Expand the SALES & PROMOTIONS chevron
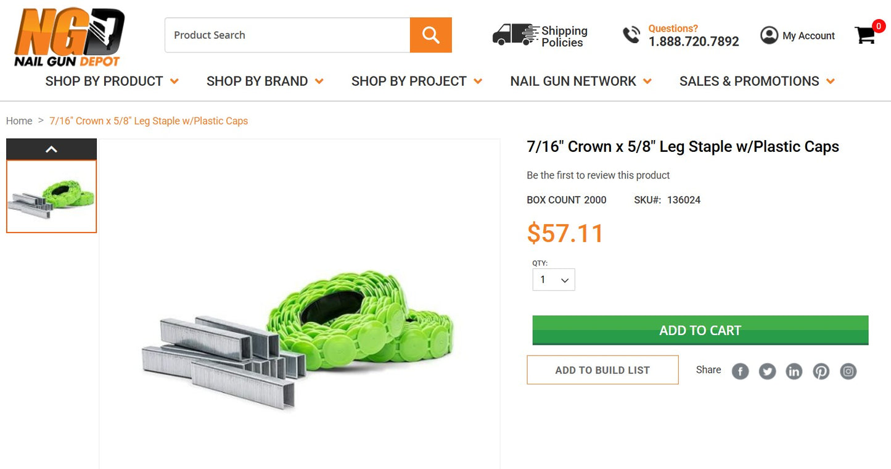The width and height of the screenshot is (891, 469). point(831,81)
